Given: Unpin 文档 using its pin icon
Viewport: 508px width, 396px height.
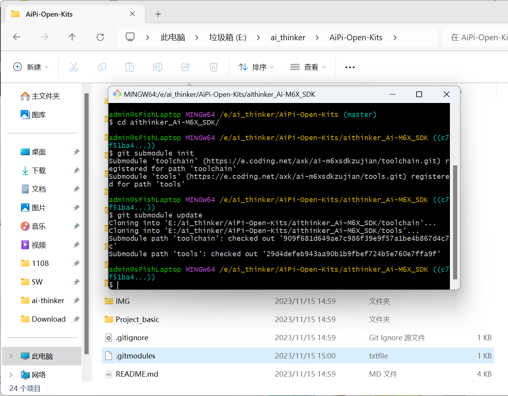Looking at the screenshot, I should [x=76, y=189].
